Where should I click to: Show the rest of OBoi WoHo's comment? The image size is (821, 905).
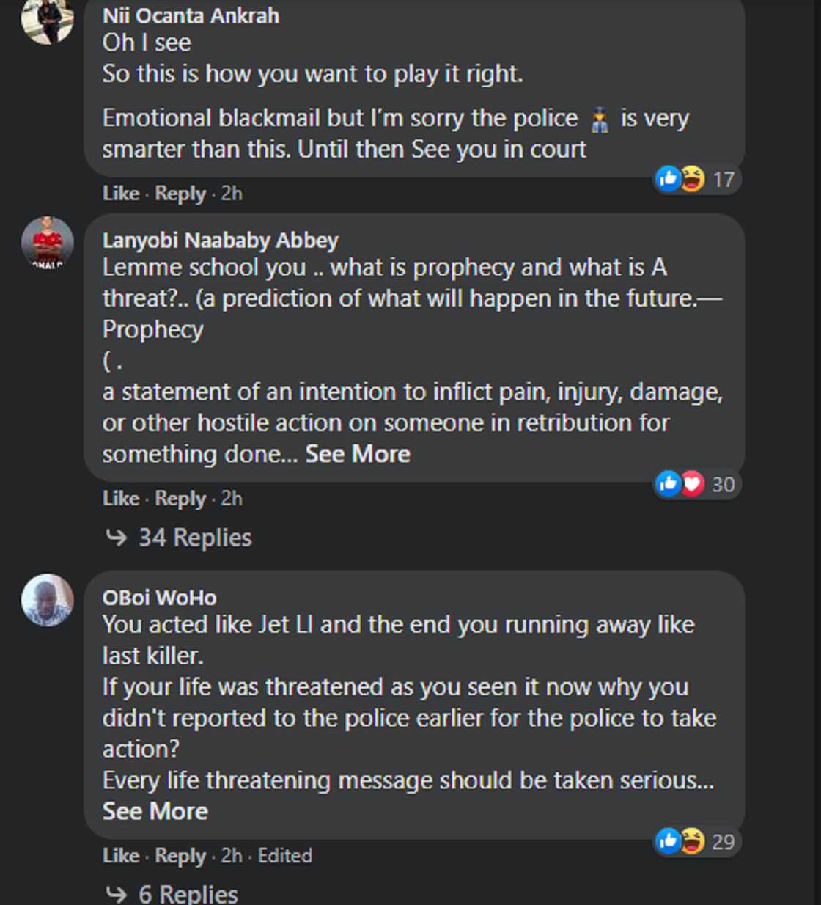[155, 811]
